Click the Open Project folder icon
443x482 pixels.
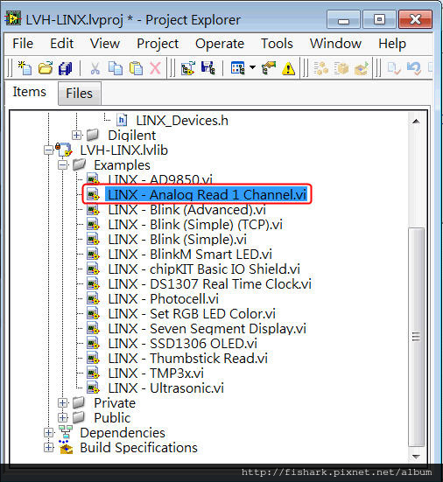46,68
